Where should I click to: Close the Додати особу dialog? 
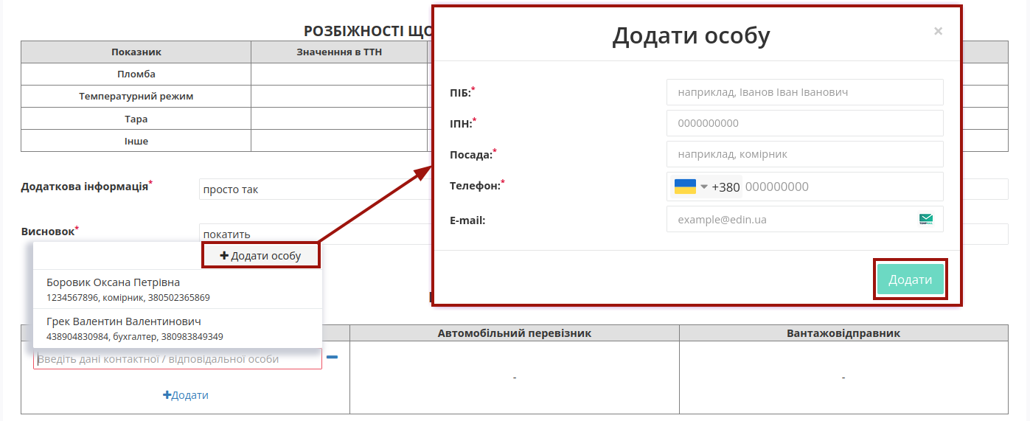[938, 31]
